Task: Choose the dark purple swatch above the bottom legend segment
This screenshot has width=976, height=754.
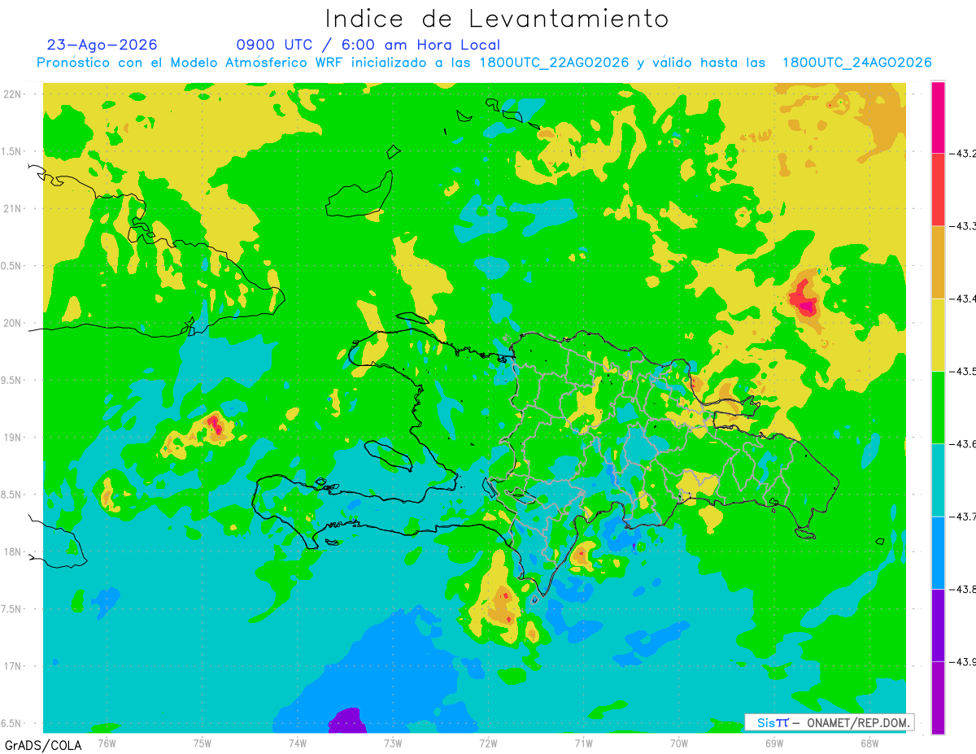Action: coord(938,625)
